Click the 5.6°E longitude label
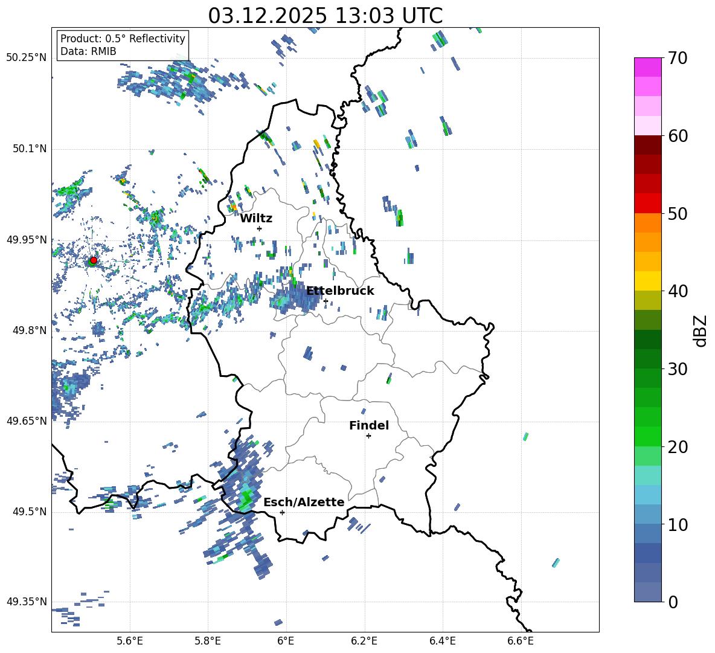This screenshot has height=653, width=715. (130, 641)
